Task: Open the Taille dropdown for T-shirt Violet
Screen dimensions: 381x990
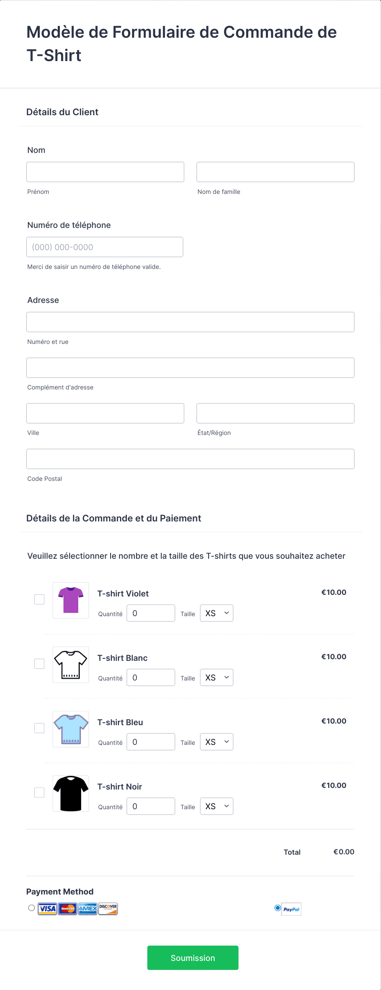Action: [x=217, y=613]
